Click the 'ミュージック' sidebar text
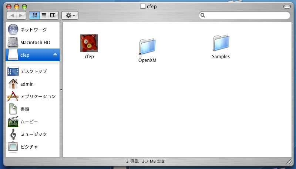 (34, 134)
